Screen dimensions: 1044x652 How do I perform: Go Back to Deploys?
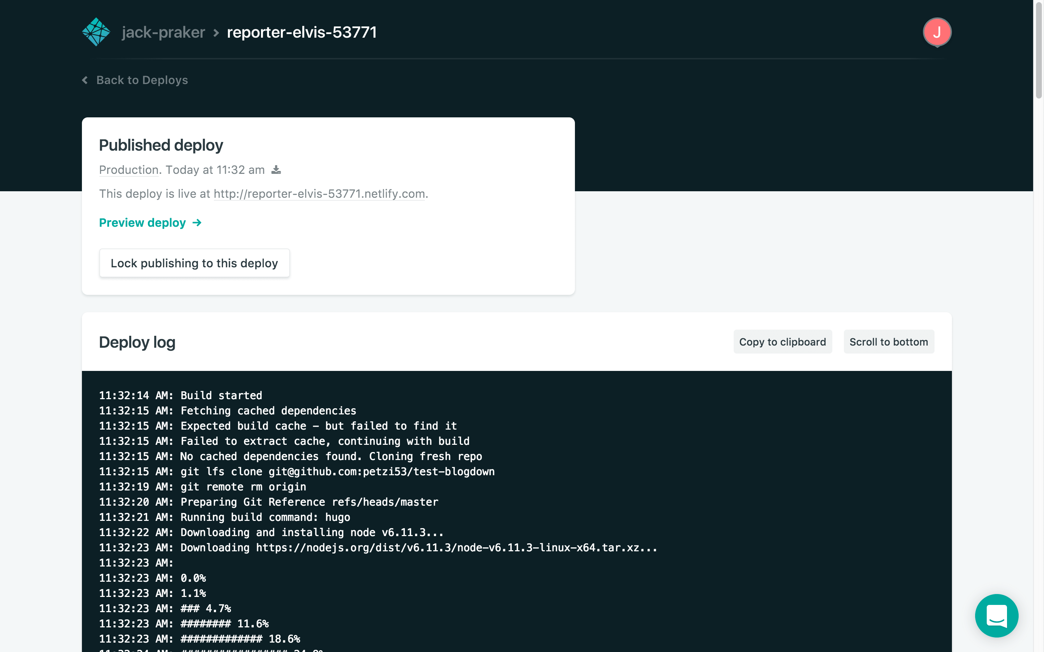point(141,80)
